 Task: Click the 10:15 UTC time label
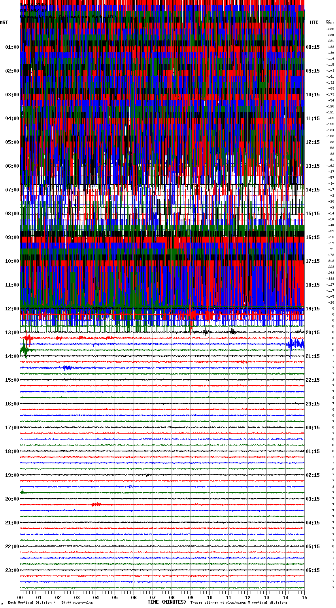313,95
